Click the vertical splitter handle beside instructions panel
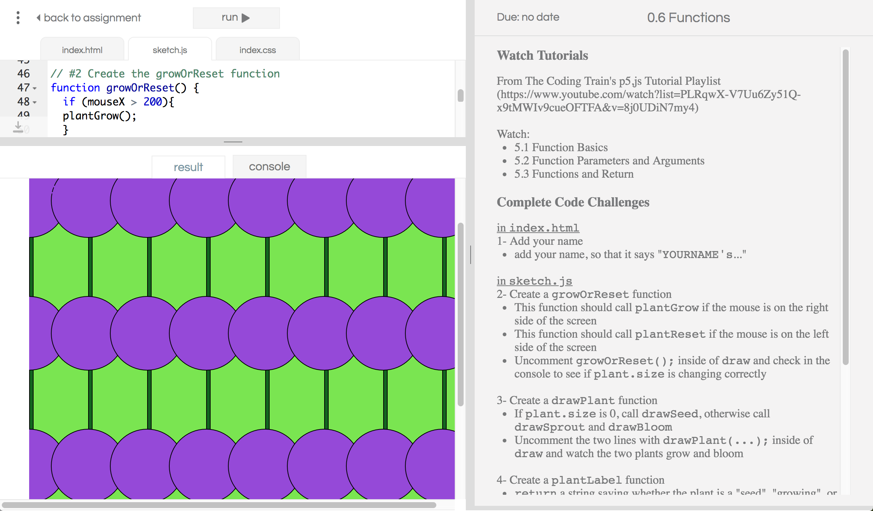This screenshot has height=511, width=873. point(471,254)
